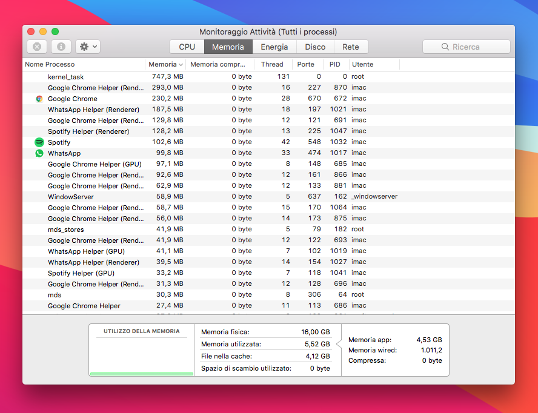Sort by Nome Processo column header
This screenshot has width=538, height=413.
point(50,64)
